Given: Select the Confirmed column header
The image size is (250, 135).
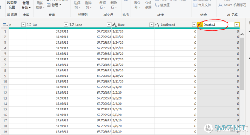Looking at the screenshot, I should click(x=175, y=25).
